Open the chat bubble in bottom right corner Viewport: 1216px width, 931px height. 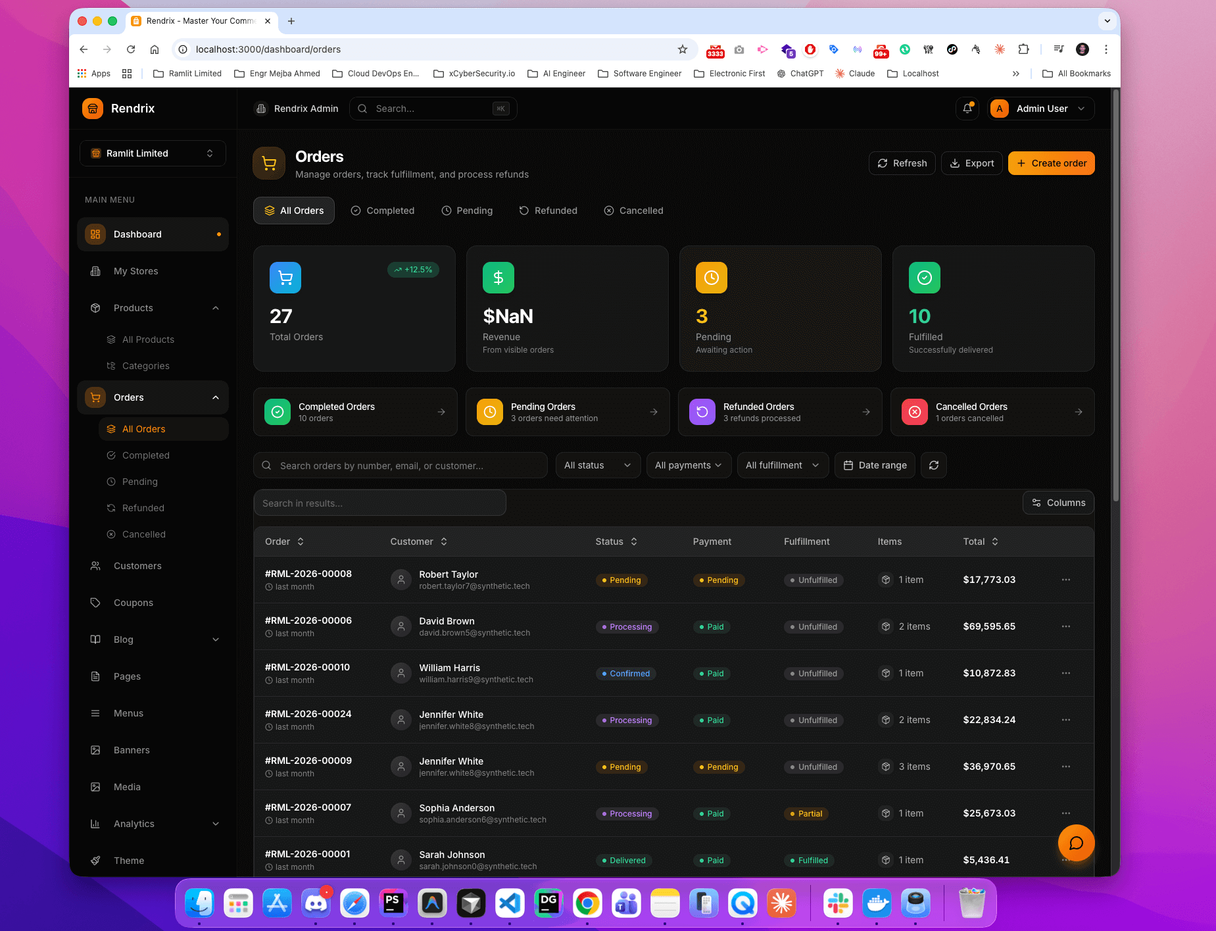point(1075,843)
